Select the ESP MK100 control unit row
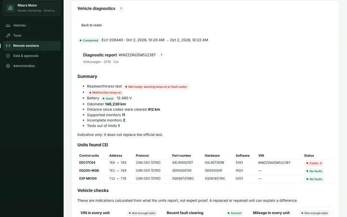This screenshot has height=217, width=347. coord(206,179)
